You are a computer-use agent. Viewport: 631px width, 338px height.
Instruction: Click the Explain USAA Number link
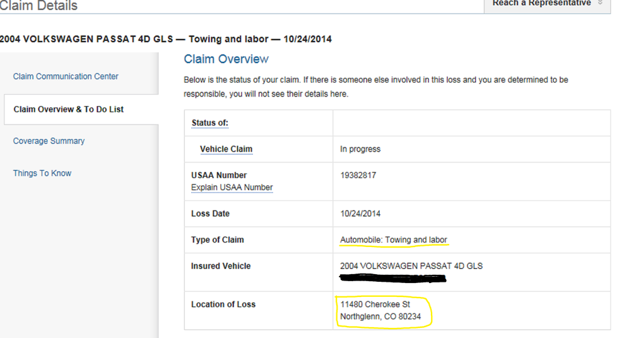point(232,188)
